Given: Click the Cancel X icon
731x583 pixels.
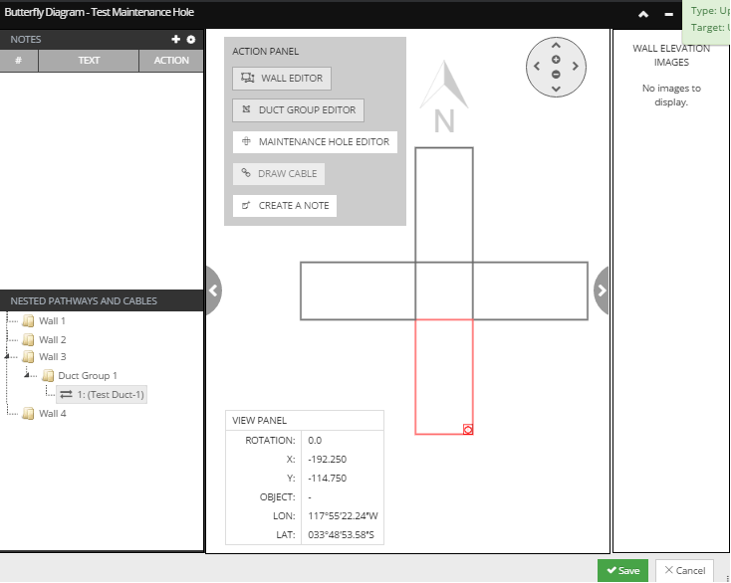Looking at the screenshot, I should coord(668,570).
